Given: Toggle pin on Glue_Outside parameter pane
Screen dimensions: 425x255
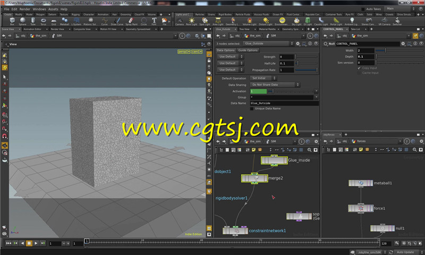Looking at the screenshot, I should [x=310, y=36].
